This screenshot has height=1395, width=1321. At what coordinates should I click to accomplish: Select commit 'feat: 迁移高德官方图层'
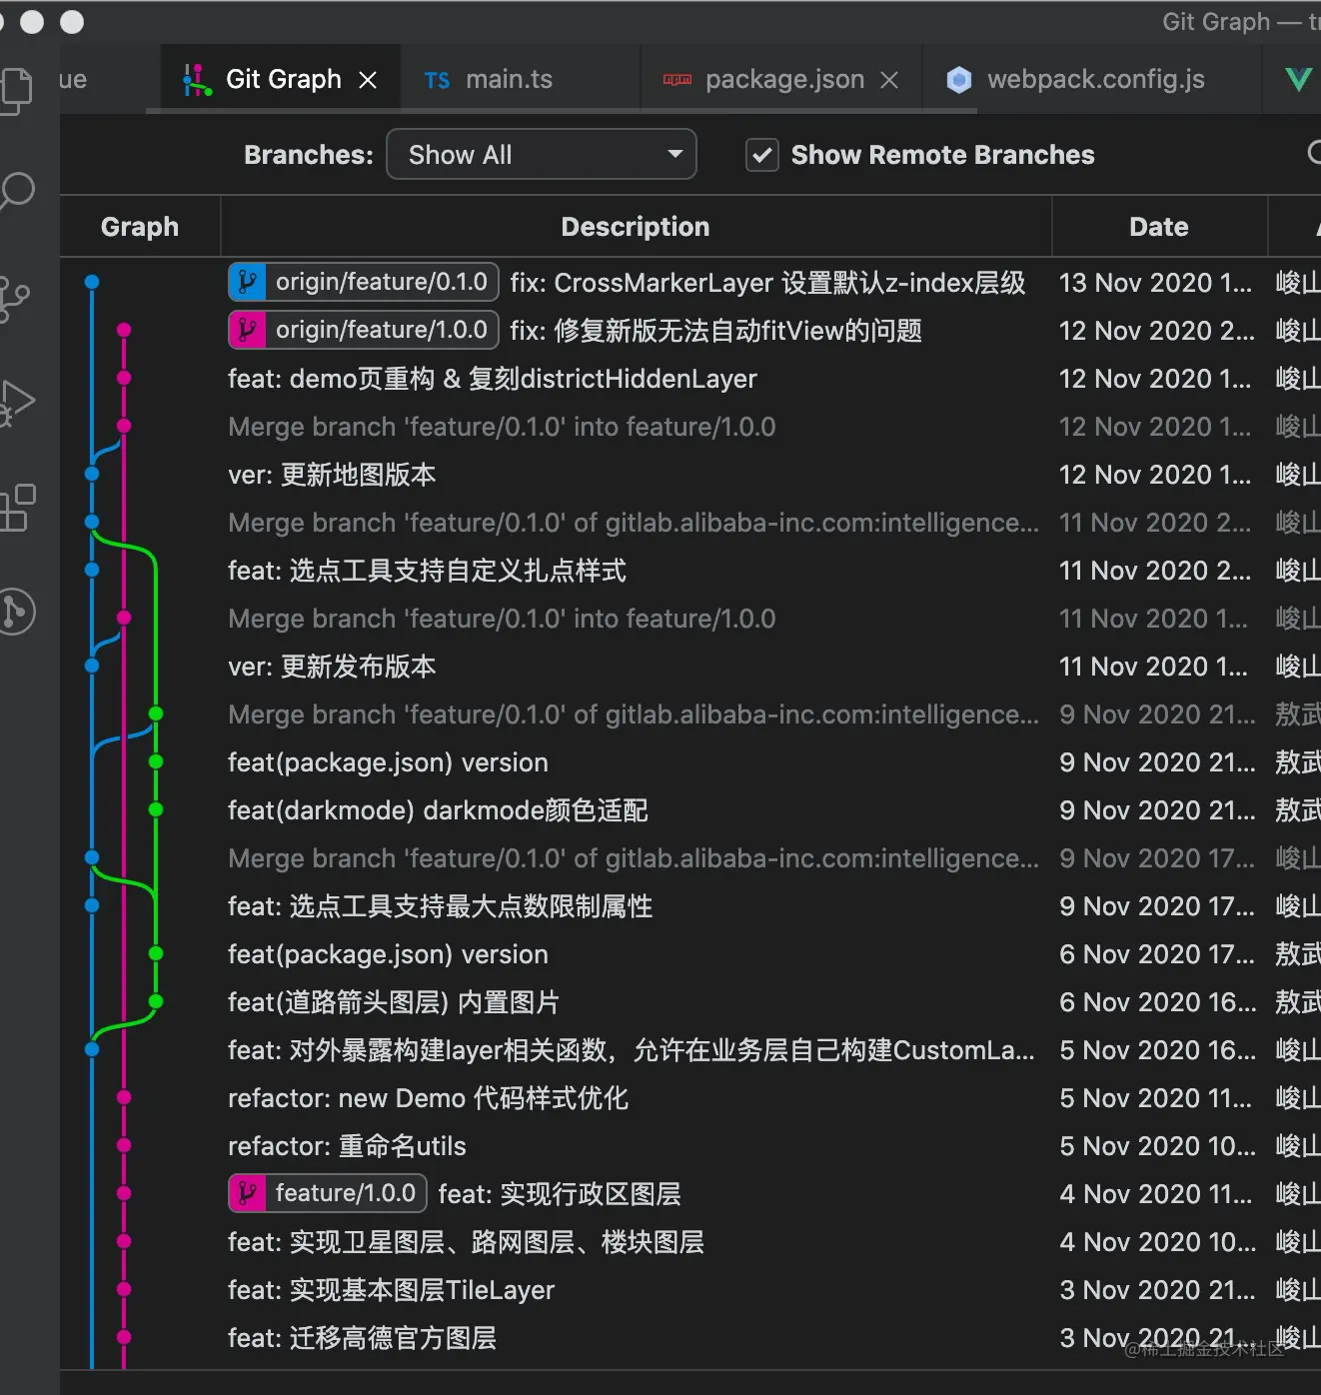(362, 1338)
